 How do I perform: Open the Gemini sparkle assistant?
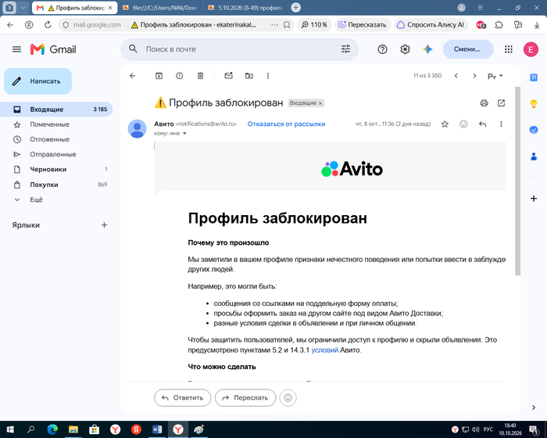tap(427, 49)
